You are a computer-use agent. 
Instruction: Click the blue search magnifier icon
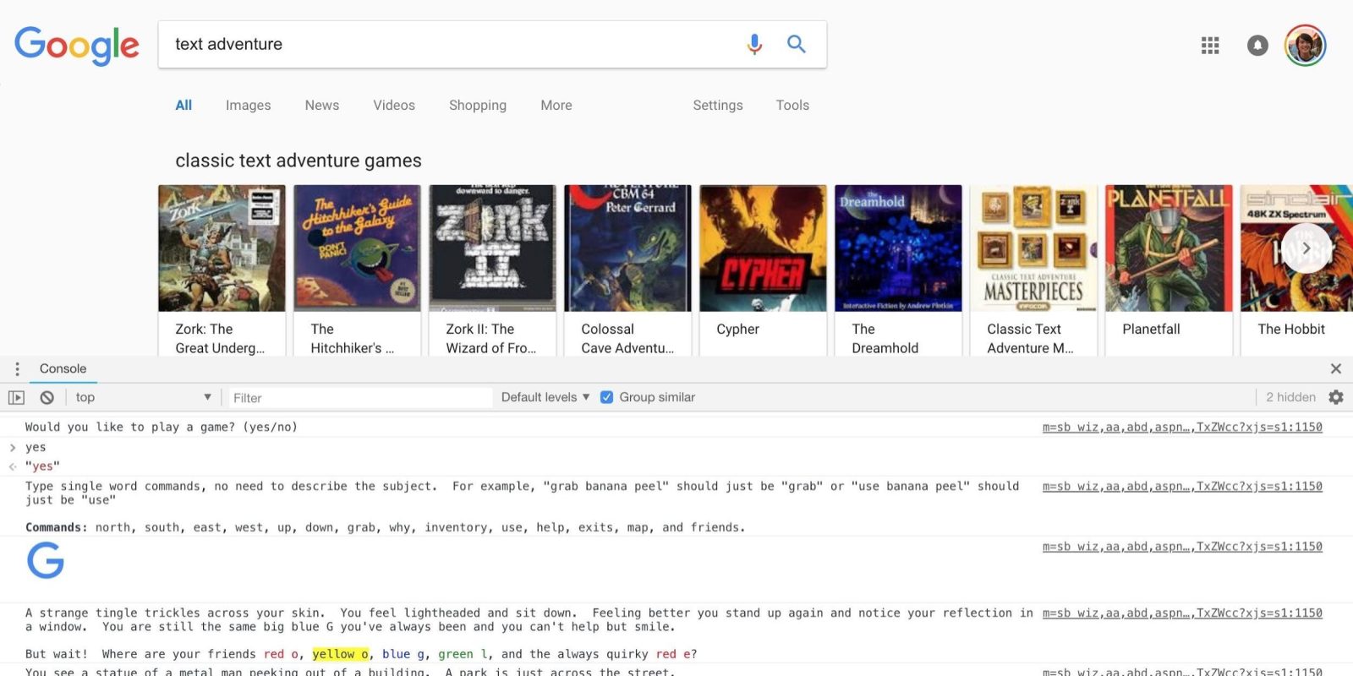[x=796, y=44]
